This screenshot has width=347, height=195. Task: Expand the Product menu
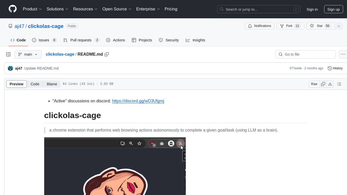coord(32,9)
